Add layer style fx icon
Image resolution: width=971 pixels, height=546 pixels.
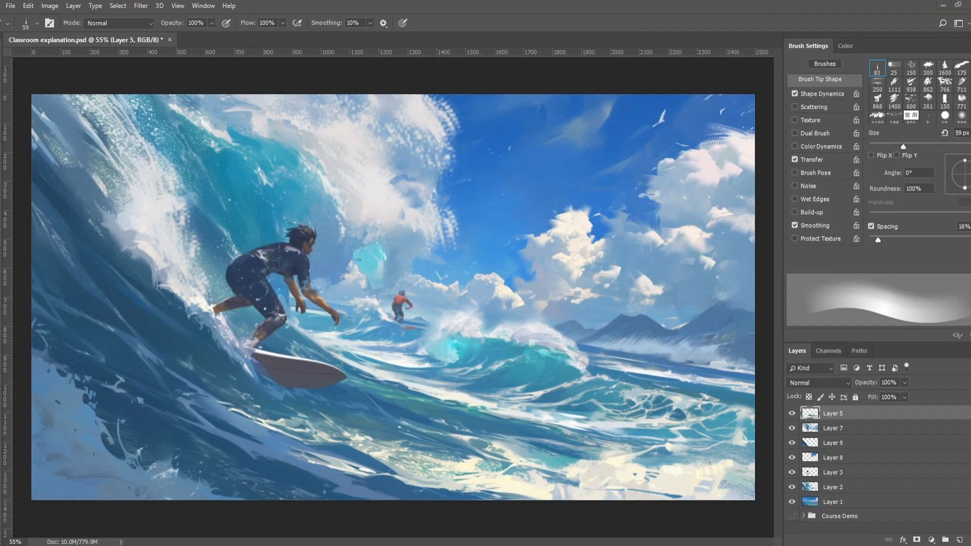(903, 539)
